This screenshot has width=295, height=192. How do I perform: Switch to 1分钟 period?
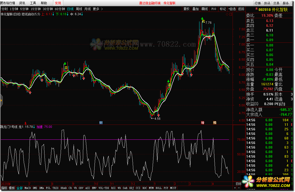point(14,9)
